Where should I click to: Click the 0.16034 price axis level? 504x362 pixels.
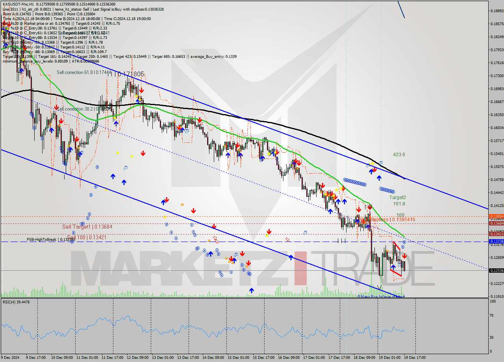[x=497, y=127]
